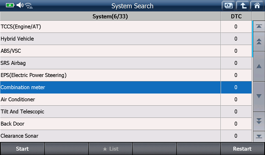Jump to bottom of system list
The height and width of the screenshot is (155, 265).
[x=259, y=136]
